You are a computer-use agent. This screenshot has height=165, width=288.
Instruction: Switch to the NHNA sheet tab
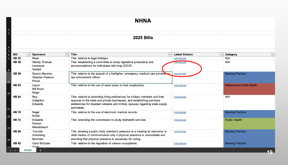(x=28, y=150)
